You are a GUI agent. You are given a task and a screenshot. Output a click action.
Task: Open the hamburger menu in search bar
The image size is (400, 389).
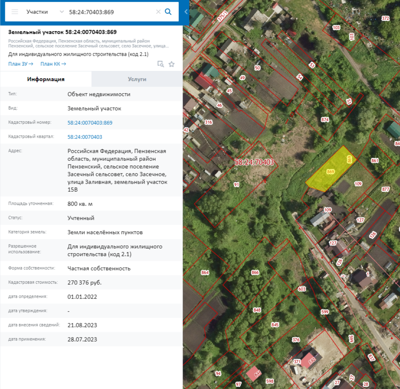click(15, 12)
